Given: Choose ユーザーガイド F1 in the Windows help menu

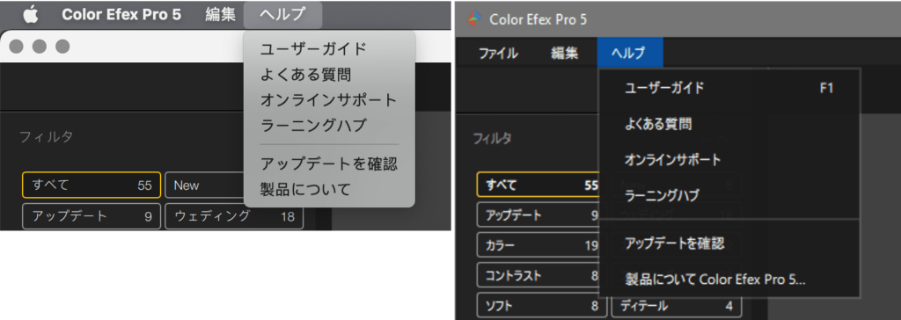Looking at the screenshot, I should [x=729, y=89].
